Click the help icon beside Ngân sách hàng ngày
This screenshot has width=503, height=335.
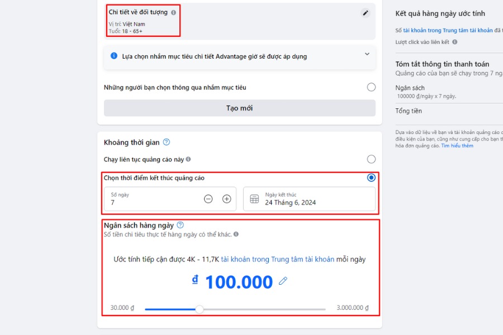coord(180,224)
